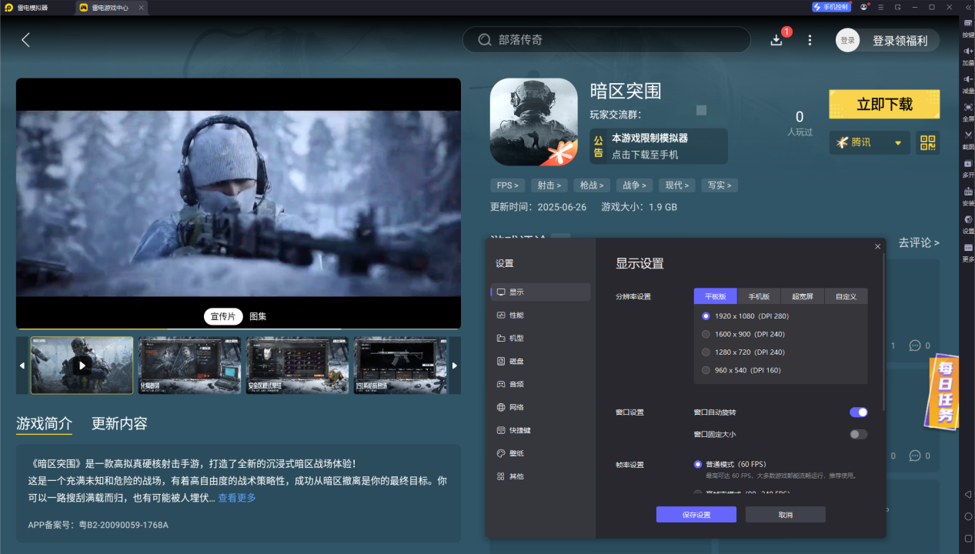
Task: Go back with the top-left arrow
Action: (25, 40)
